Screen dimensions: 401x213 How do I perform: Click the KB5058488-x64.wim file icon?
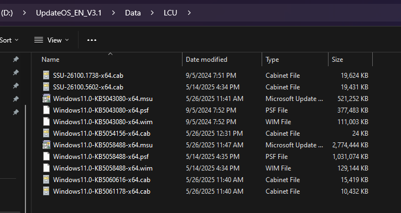[x=46, y=168]
